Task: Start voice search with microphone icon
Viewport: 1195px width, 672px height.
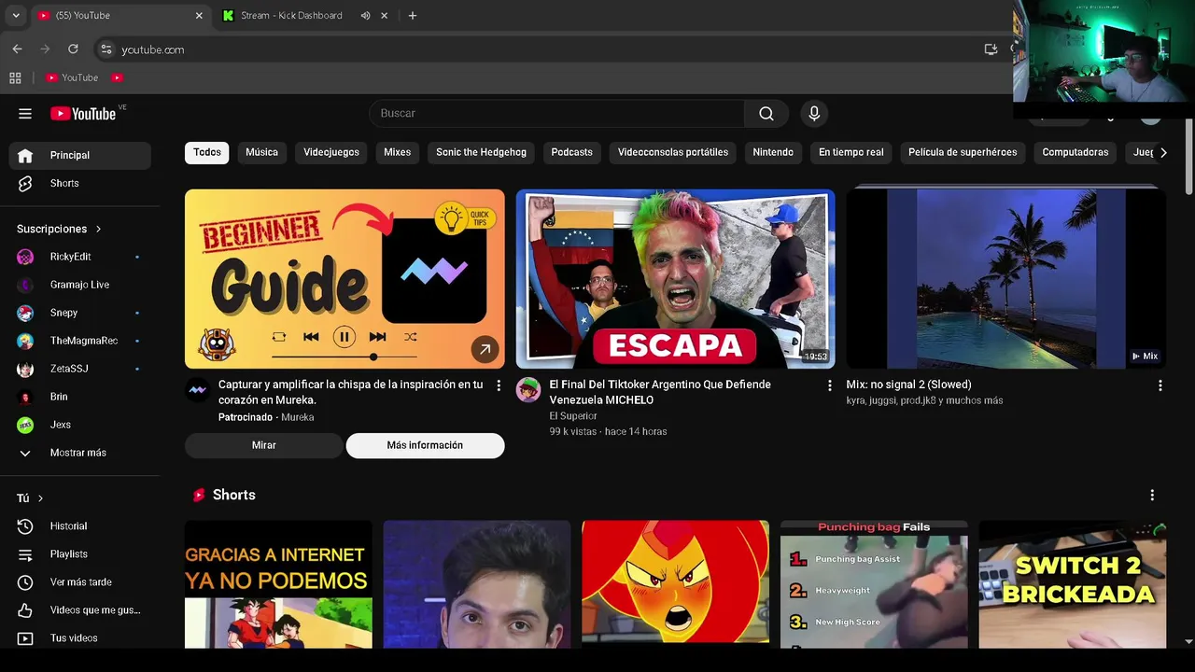Action: point(814,114)
